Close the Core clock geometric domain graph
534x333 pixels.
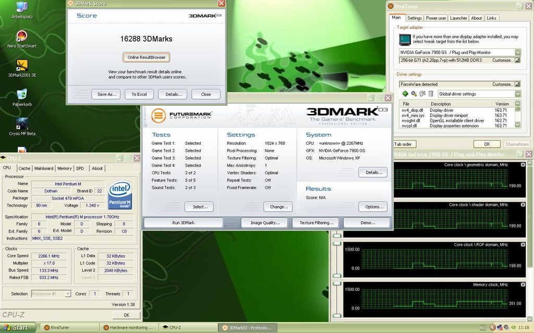coord(523,165)
